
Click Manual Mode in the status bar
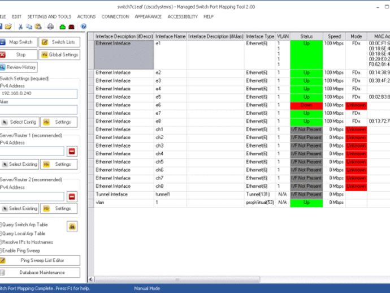(147, 288)
